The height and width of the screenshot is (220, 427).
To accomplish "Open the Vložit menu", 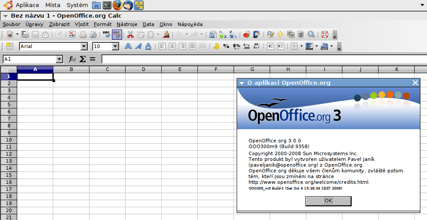I will [x=82, y=24].
